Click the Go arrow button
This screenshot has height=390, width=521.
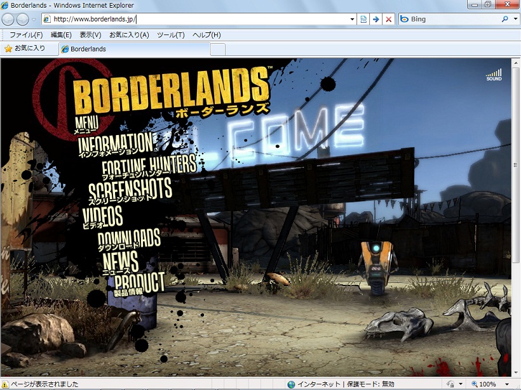pyautogui.click(x=376, y=19)
